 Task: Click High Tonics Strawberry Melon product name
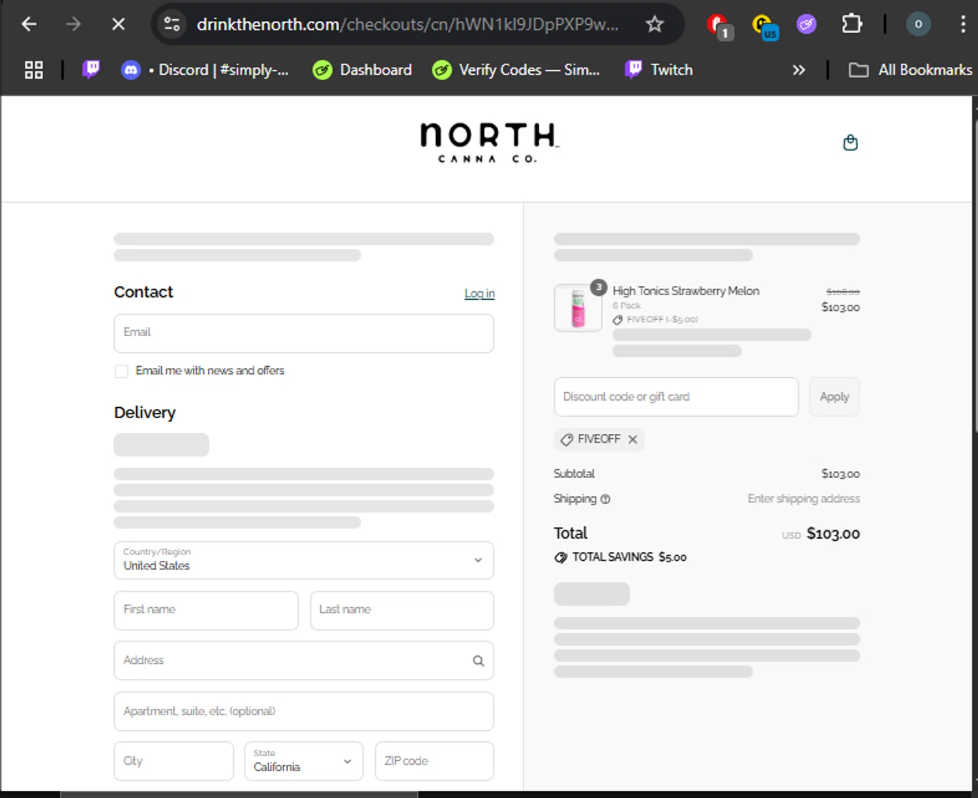[686, 291]
